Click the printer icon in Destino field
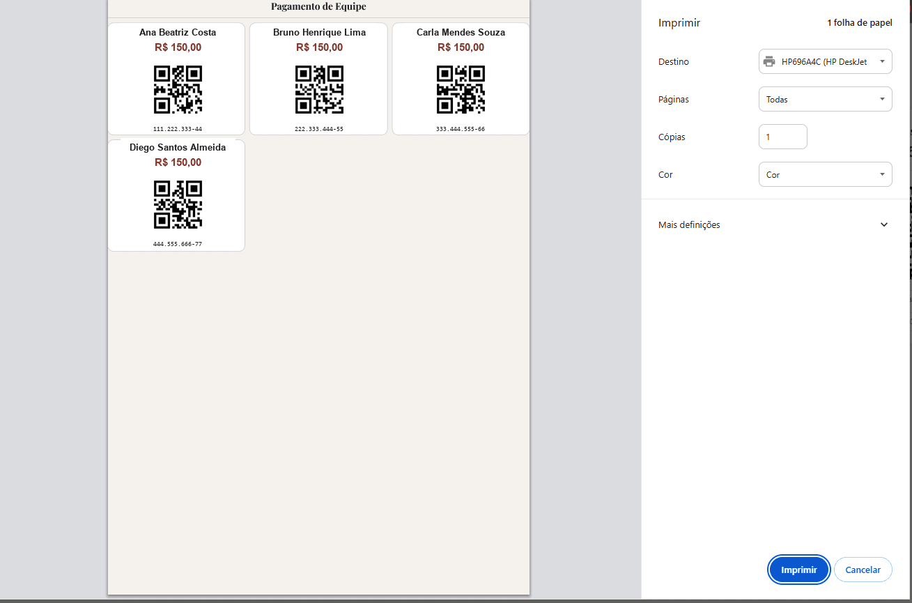 click(769, 61)
